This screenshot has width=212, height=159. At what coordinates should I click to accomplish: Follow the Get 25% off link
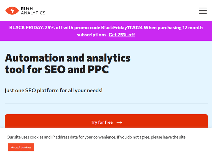coord(122,35)
